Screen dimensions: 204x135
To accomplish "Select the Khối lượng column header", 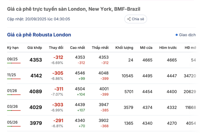I will point(124,48).
